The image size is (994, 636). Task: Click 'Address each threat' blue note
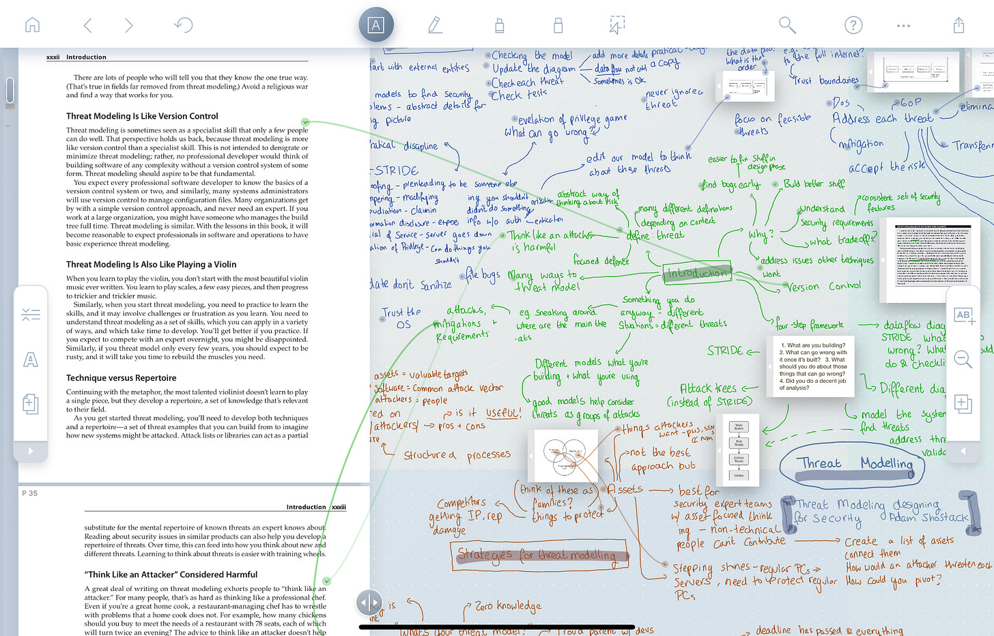(882, 118)
